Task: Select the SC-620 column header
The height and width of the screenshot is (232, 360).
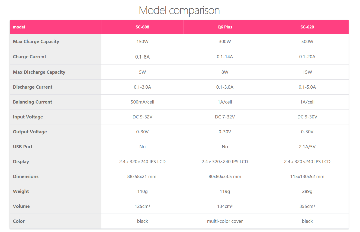Action: [x=307, y=27]
